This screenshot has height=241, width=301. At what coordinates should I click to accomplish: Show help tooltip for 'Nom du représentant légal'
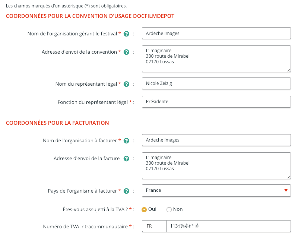[x=126, y=84]
